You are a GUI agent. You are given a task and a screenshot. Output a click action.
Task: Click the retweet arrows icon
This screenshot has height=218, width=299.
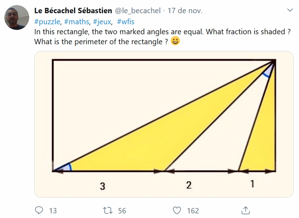(108, 211)
